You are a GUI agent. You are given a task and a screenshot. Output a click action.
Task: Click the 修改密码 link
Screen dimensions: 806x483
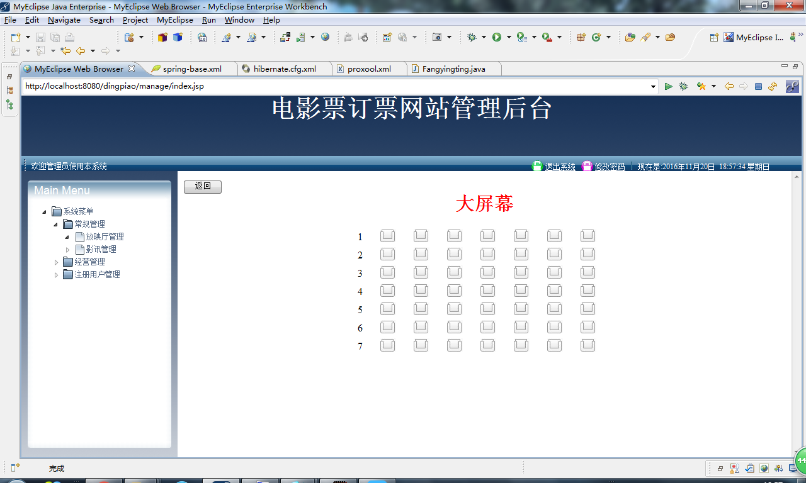point(610,167)
